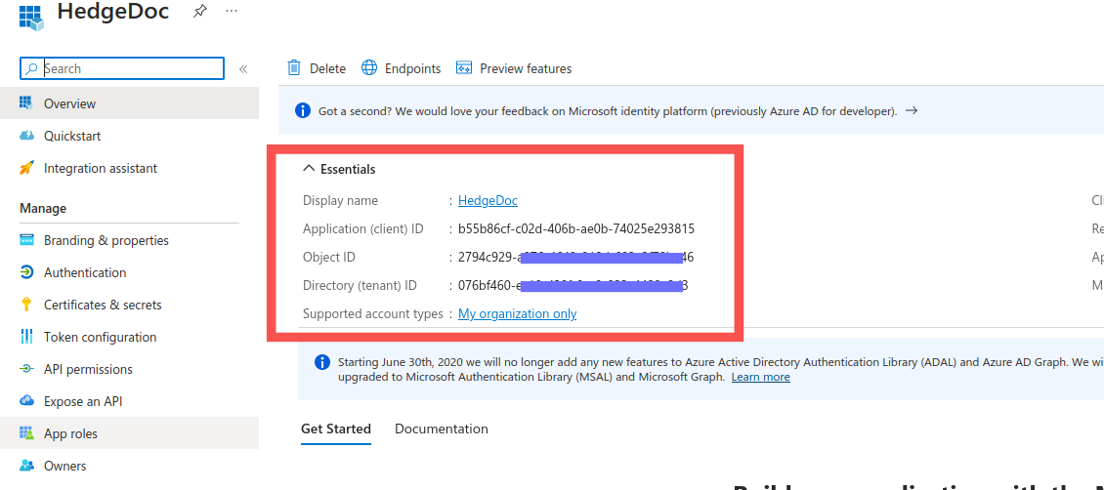This screenshot has width=1104, height=490.
Task: Open the HedgeDoc display name link
Action: click(488, 200)
